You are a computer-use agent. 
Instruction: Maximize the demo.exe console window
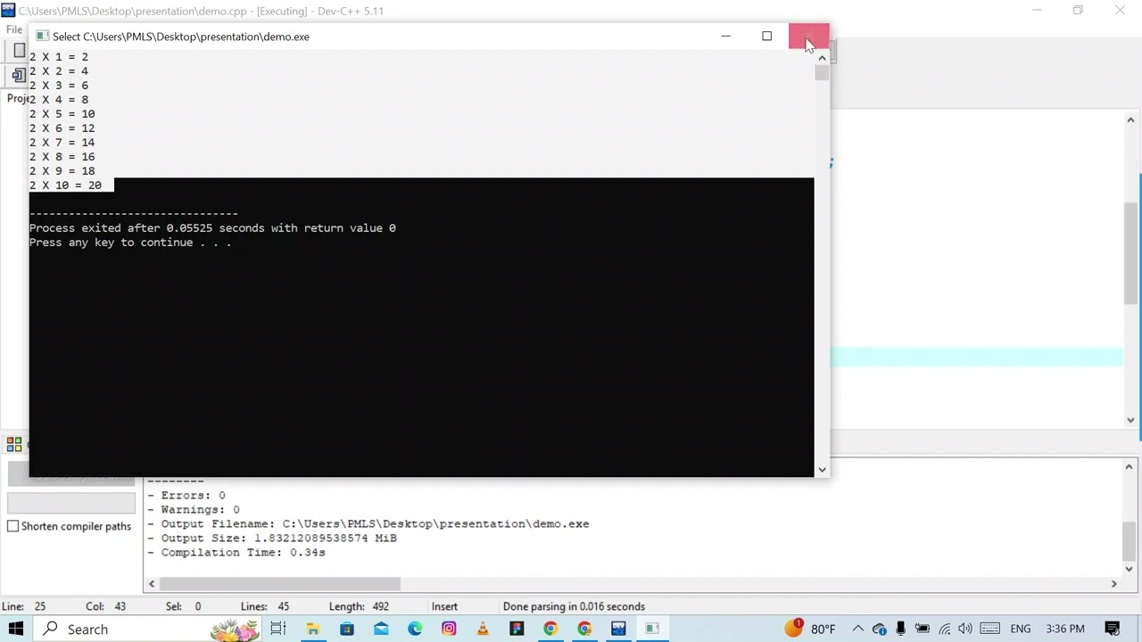click(766, 37)
